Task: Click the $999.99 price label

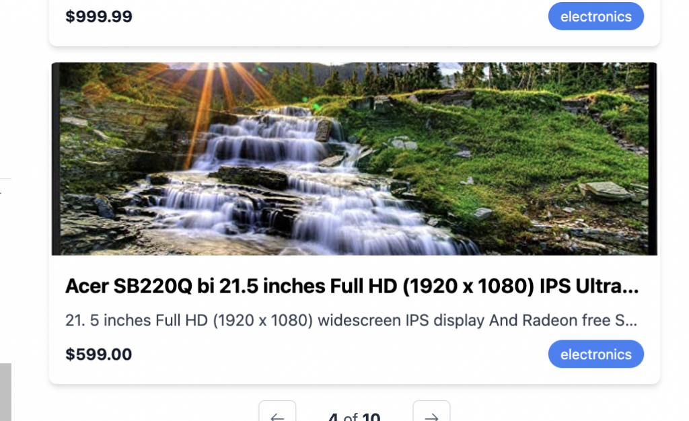Action: pos(98,17)
